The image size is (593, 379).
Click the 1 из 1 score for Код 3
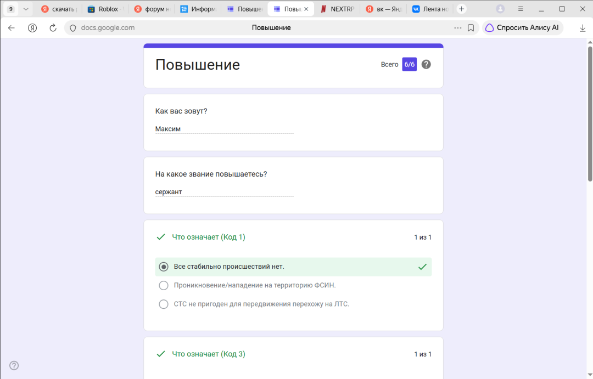(x=423, y=354)
